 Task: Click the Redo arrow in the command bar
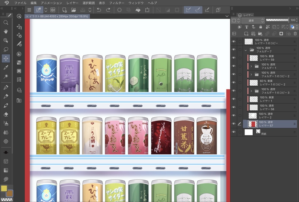(x=108, y=10)
